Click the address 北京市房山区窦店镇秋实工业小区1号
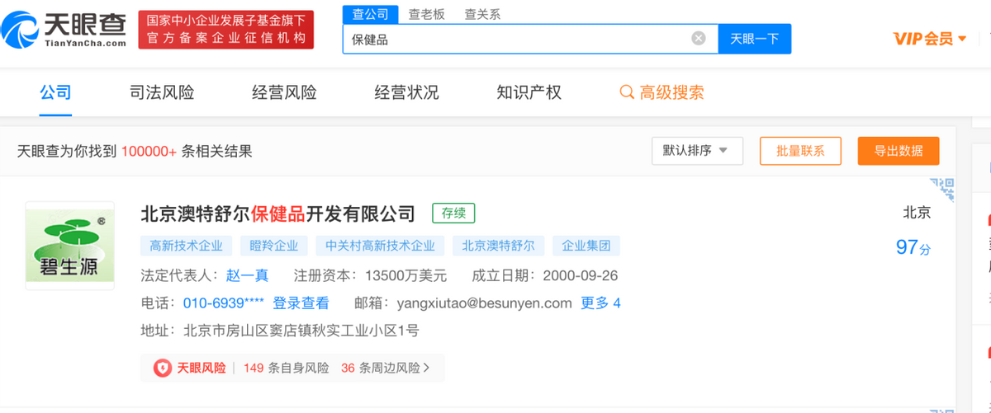The height and width of the screenshot is (413, 991). tap(301, 331)
